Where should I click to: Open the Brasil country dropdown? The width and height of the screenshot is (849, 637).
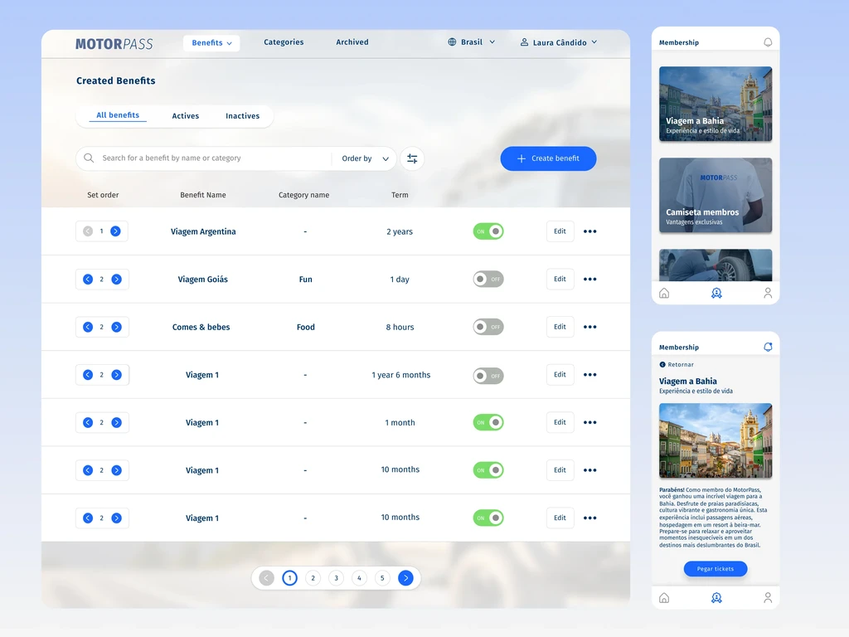[471, 42]
